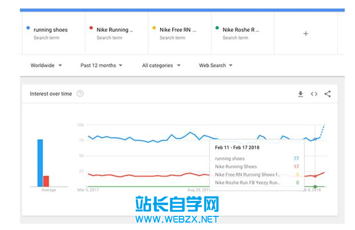Click the green dot for Nike Roshe

217,27
